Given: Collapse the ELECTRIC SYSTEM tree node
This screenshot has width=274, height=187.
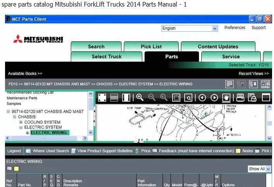Looking at the screenshot, I should point(21,127).
